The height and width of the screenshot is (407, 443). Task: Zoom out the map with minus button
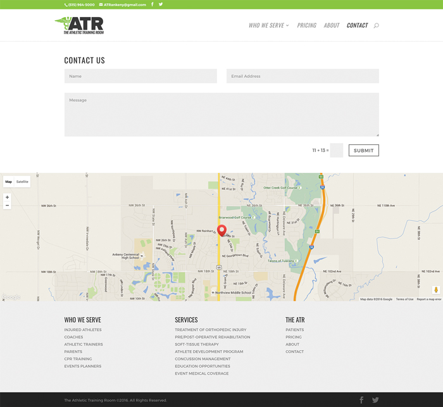click(8, 206)
